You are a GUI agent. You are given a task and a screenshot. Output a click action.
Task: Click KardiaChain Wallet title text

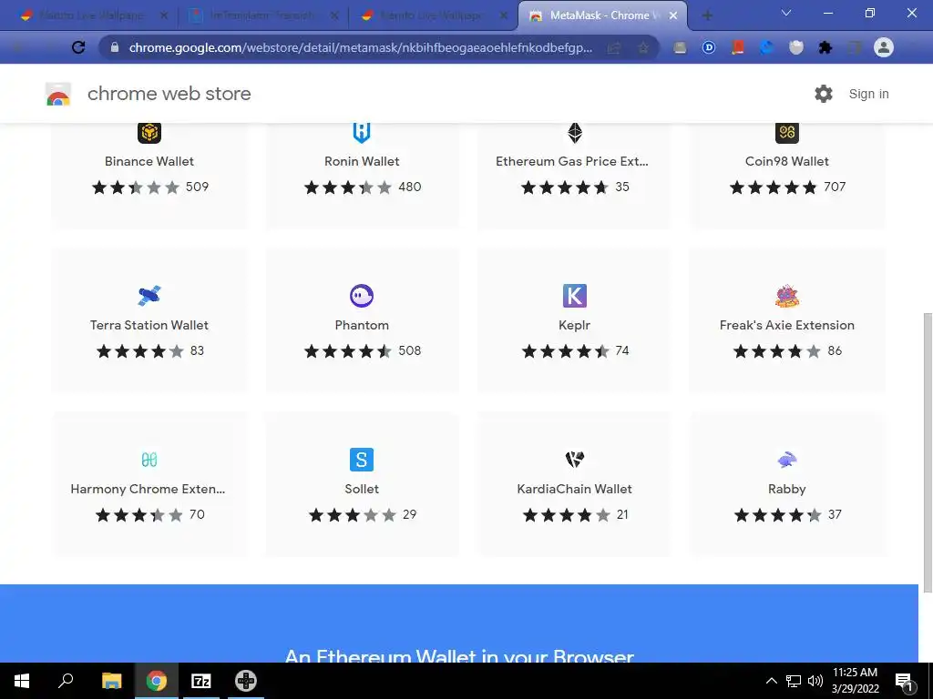575,489
